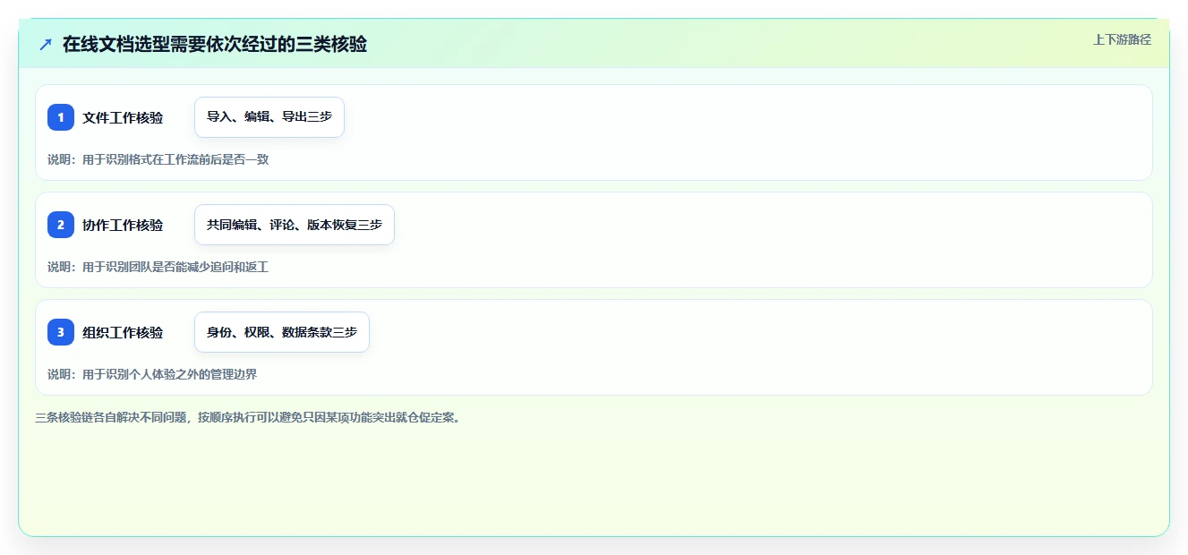Click the number 3 step badge
This screenshot has width=1188, height=555.
click(x=61, y=332)
